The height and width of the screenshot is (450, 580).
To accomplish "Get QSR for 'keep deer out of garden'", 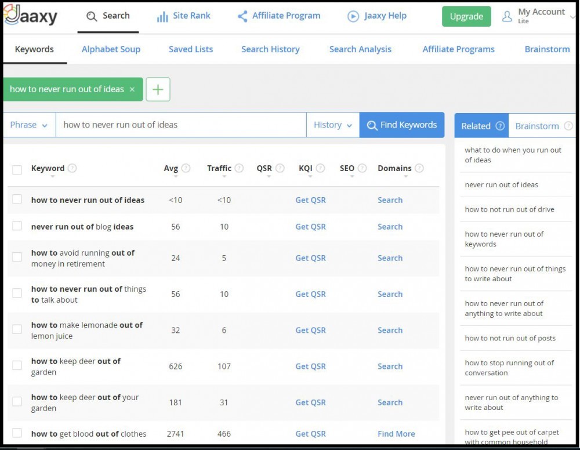I will click(x=310, y=366).
